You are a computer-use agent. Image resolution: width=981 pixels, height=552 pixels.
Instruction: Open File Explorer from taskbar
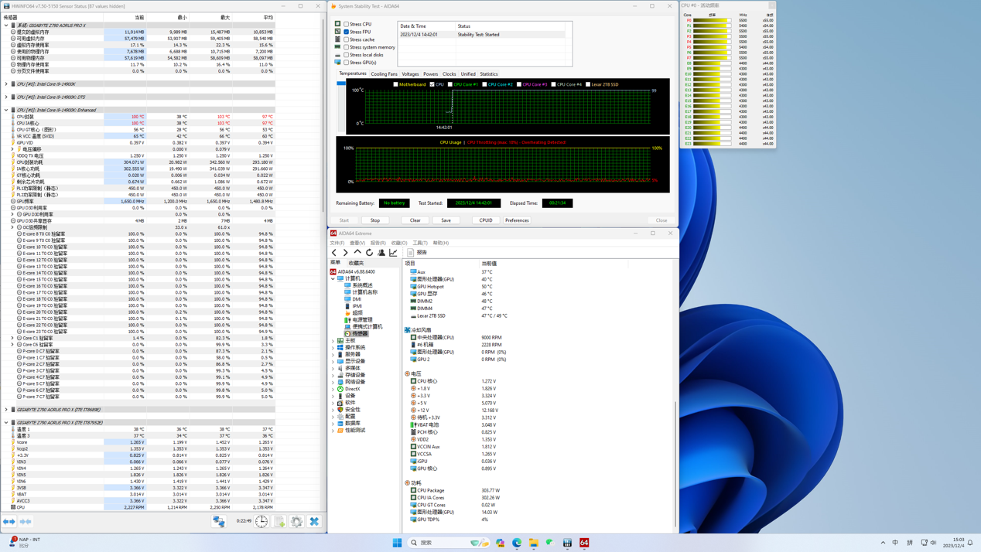coord(534,543)
